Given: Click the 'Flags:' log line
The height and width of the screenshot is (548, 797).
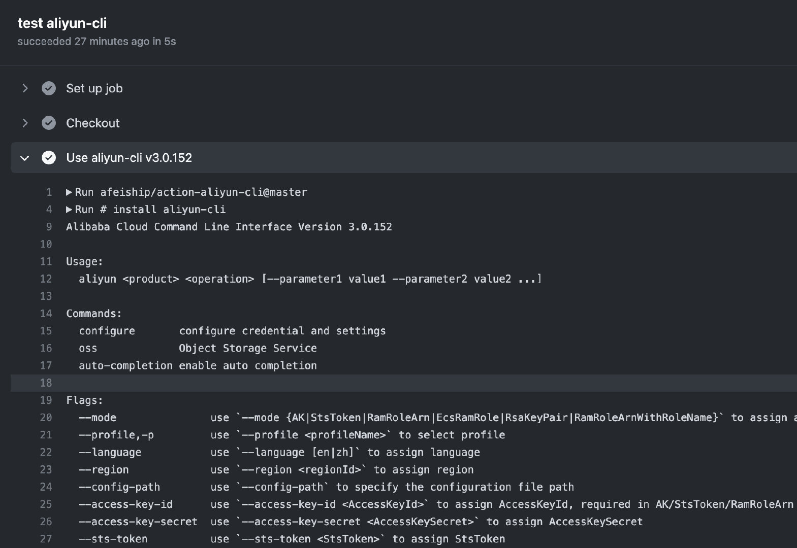Looking at the screenshot, I should tap(84, 400).
